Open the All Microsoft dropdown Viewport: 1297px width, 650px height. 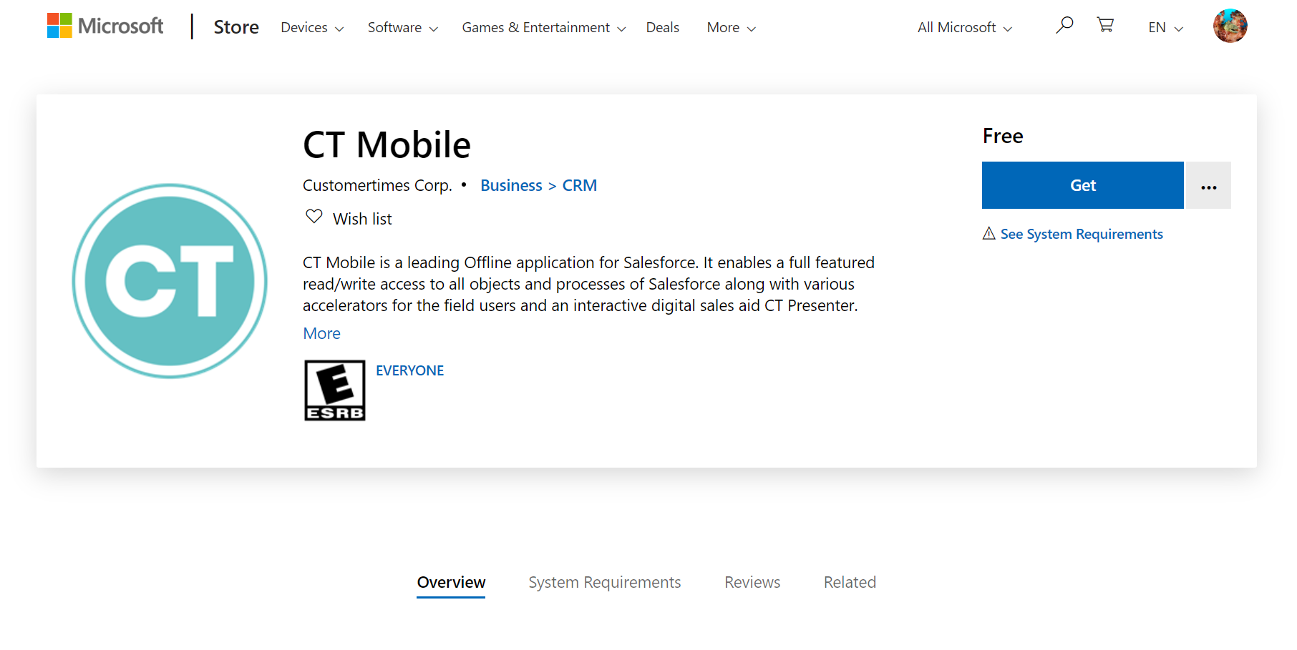tap(964, 28)
